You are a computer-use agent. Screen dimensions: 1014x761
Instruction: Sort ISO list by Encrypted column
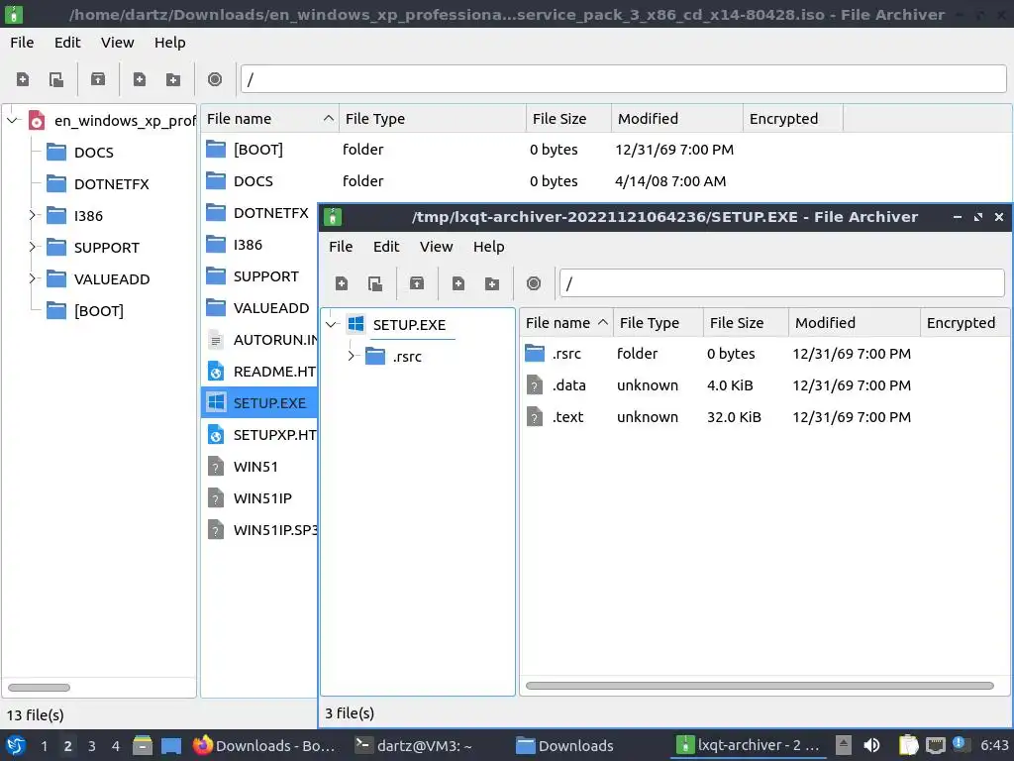tap(793, 119)
